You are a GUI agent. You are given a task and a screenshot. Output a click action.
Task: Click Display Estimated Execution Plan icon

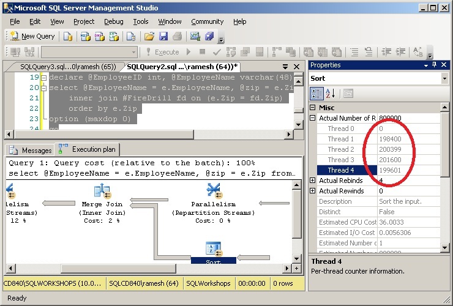(x=231, y=52)
